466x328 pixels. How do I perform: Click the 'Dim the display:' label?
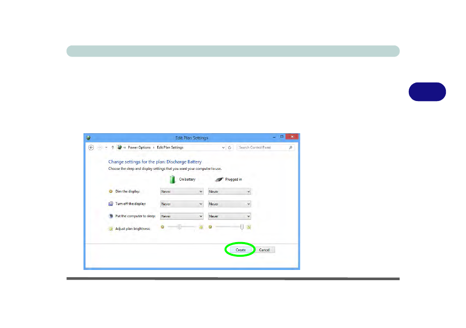click(127, 191)
